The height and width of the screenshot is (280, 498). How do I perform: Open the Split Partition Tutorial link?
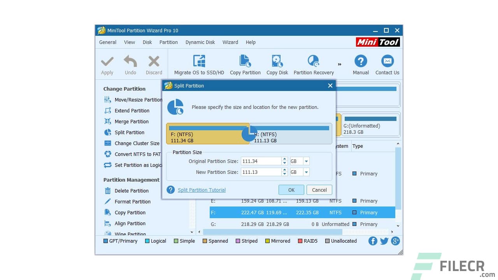point(201,190)
